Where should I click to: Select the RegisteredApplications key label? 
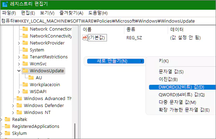36,126
